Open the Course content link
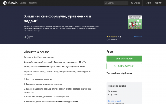The image size is (166, 104). tap(115, 101)
